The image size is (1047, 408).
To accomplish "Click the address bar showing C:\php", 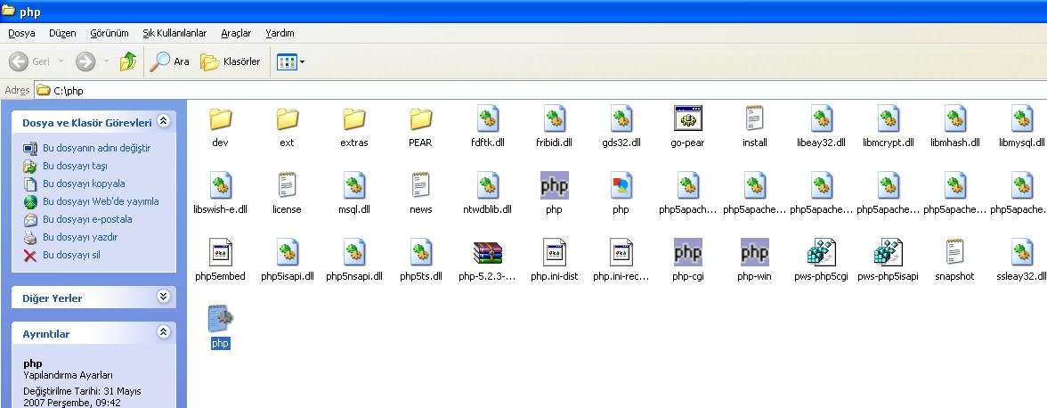I will tap(534, 90).
